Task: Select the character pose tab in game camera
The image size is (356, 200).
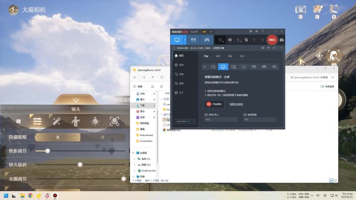Action: (x=76, y=121)
